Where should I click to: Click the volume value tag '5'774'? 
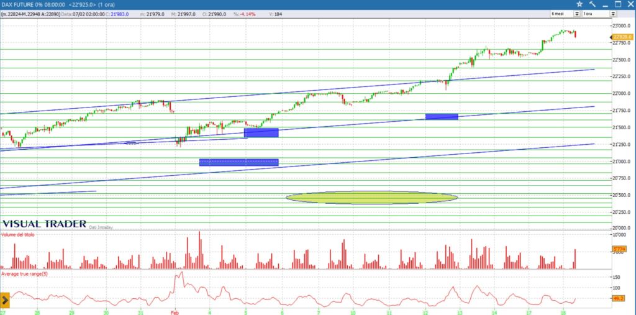click(619, 249)
